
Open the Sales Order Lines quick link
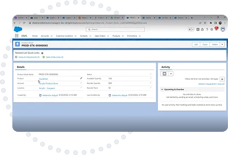point(54,57)
